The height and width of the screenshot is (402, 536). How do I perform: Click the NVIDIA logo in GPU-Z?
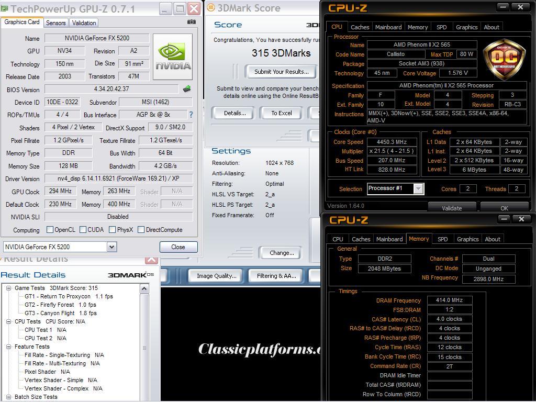click(x=173, y=57)
